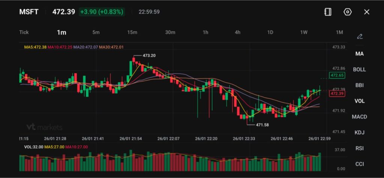
Task: Select the 15m timeframe tab
Action: (132, 32)
